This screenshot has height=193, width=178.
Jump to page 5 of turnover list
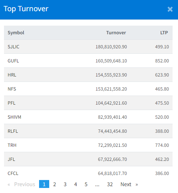point(86,184)
